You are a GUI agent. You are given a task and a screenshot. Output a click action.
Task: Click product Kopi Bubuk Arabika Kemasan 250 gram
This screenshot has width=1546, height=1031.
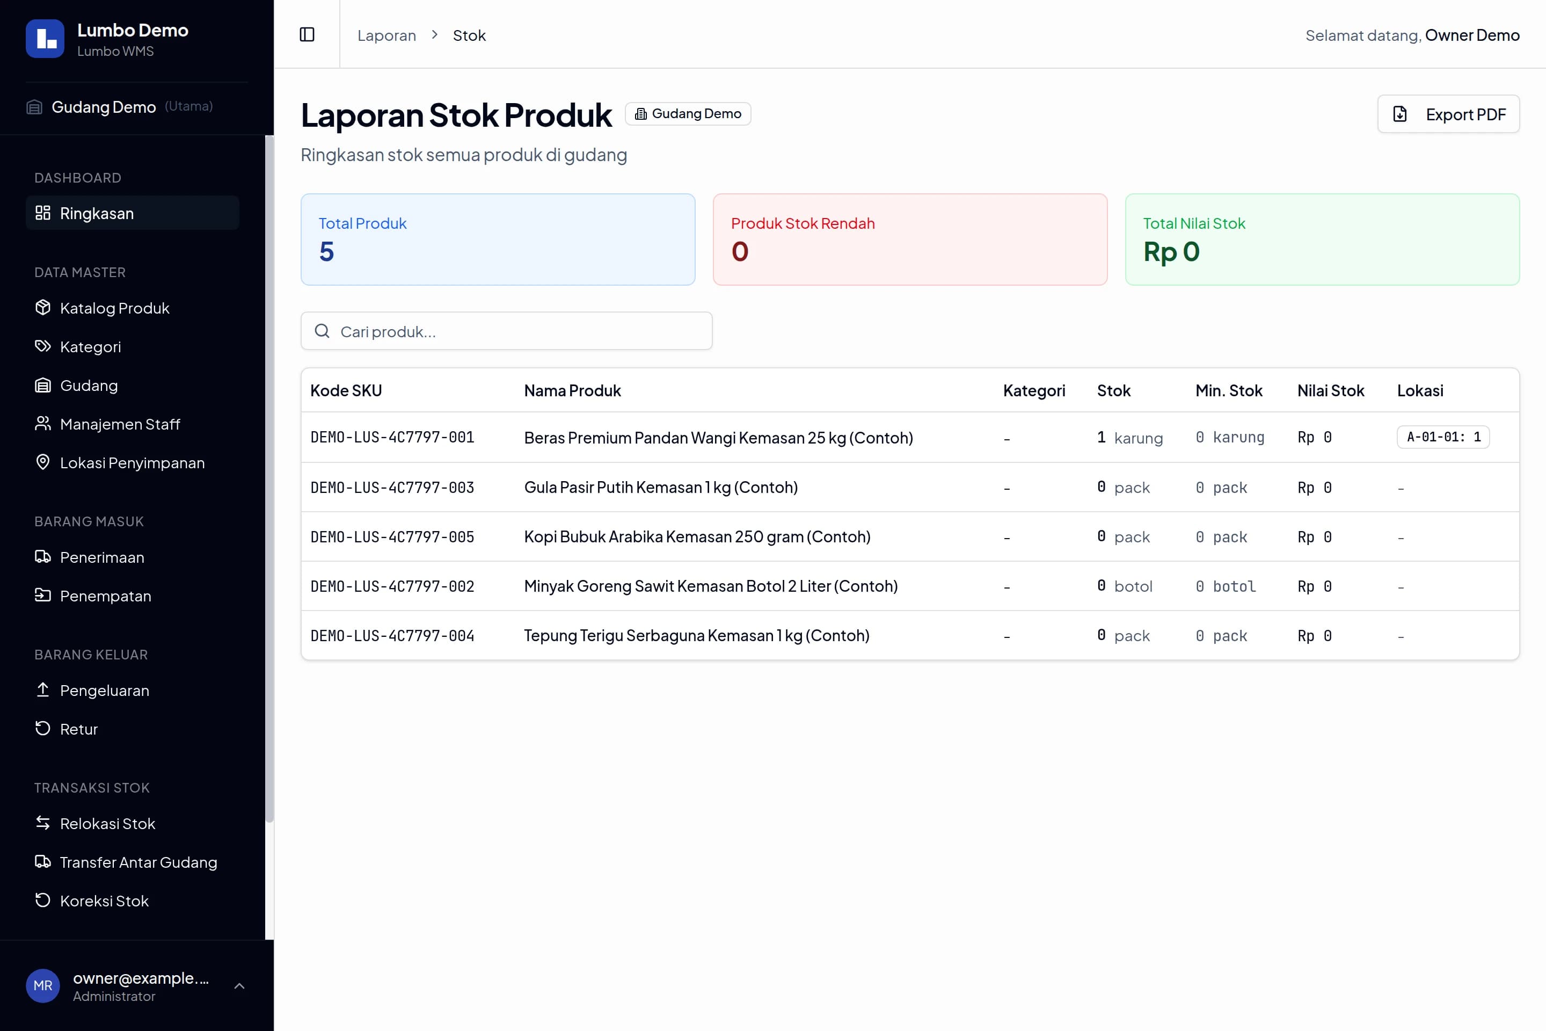click(697, 536)
